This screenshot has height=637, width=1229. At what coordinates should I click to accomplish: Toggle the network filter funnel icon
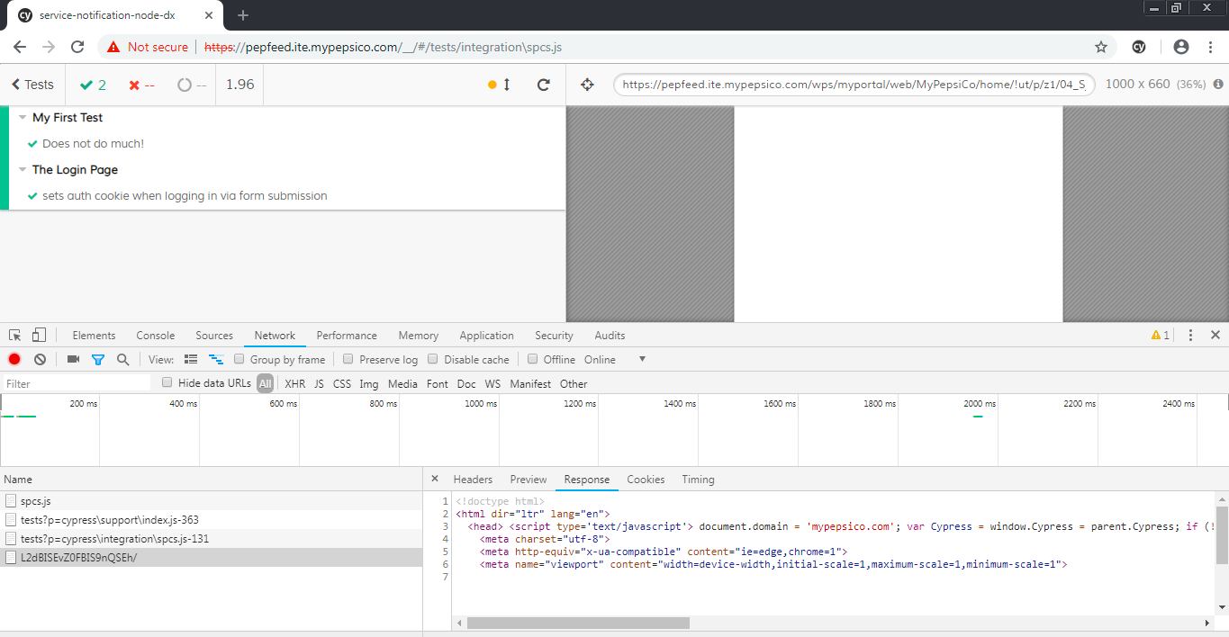[x=98, y=359]
